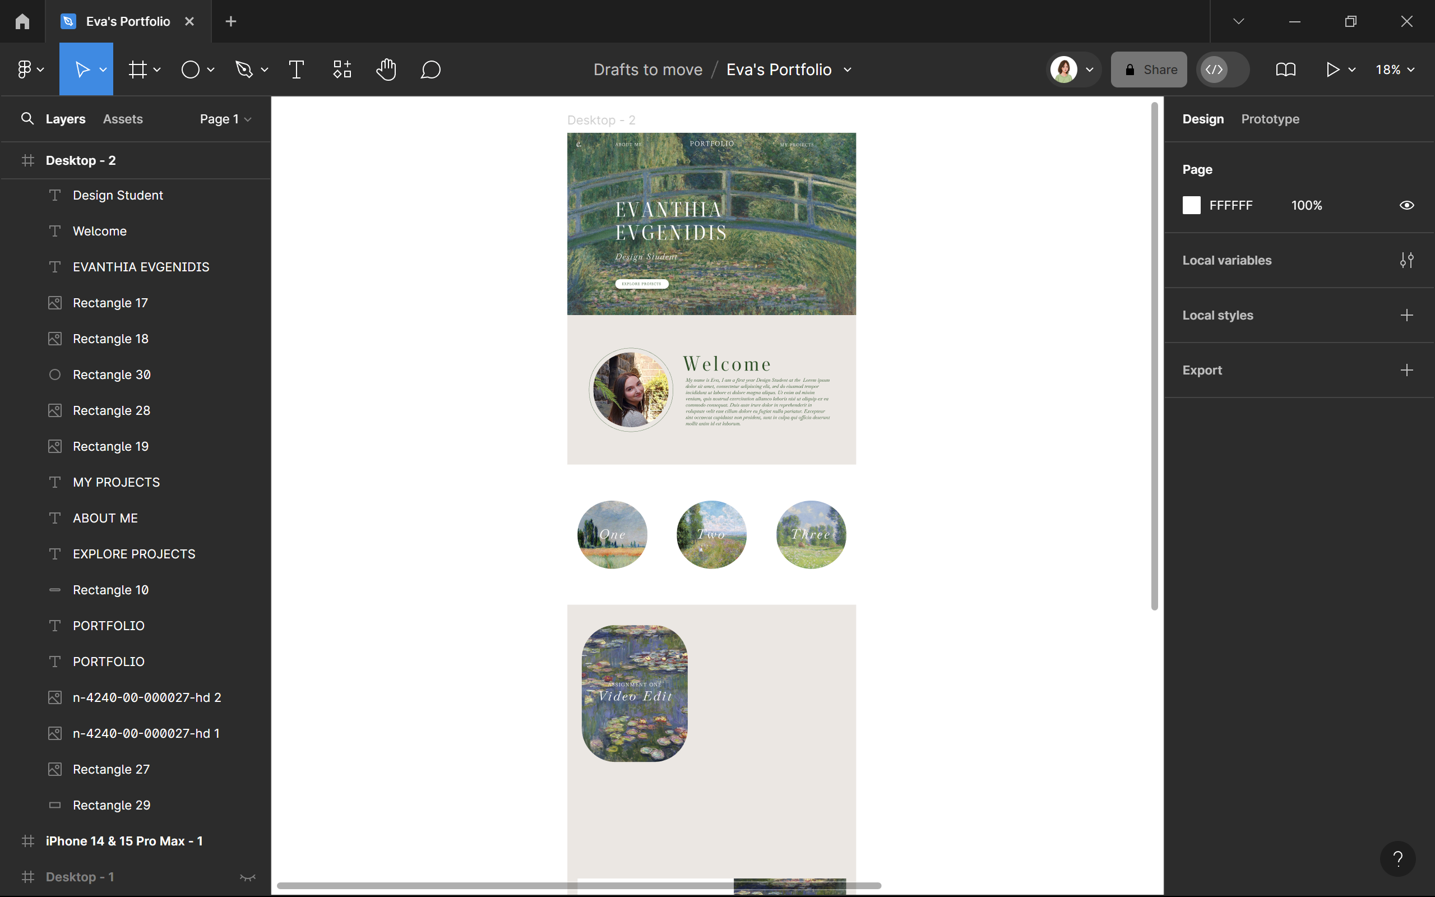Open the help question mark button
Image resolution: width=1435 pixels, height=897 pixels.
coord(1397,858)
